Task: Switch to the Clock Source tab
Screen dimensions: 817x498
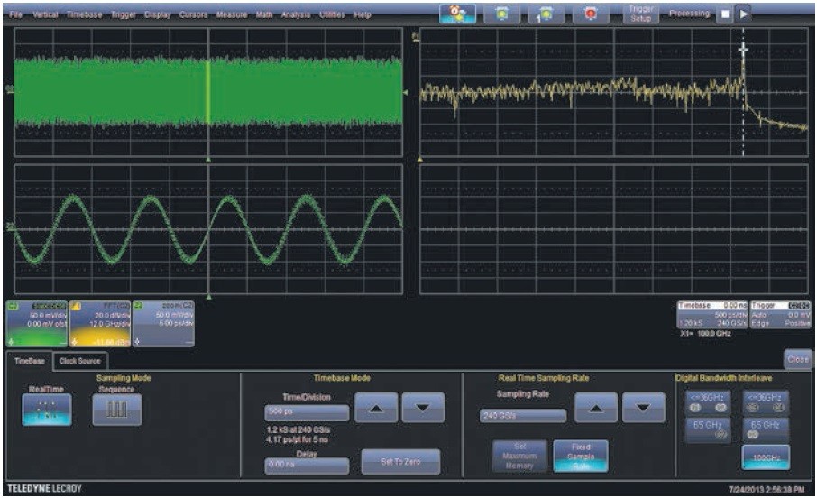Action: click(x=80, y=360)
